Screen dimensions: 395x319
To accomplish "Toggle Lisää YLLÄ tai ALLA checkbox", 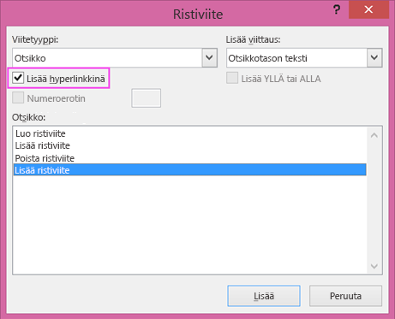I will 232,78.
